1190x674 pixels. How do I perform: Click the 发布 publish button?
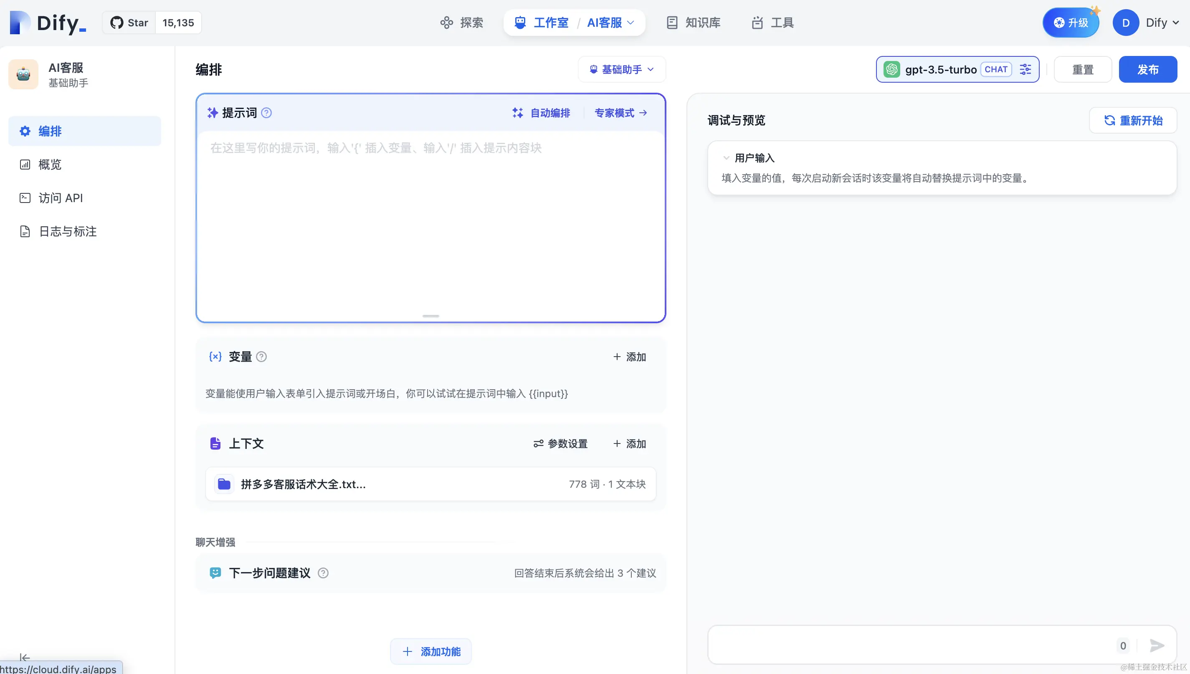click(1147, 69)
